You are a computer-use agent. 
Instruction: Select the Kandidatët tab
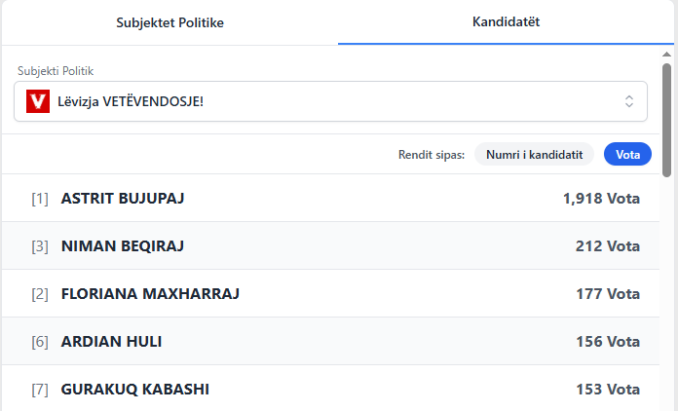(507, 21)
